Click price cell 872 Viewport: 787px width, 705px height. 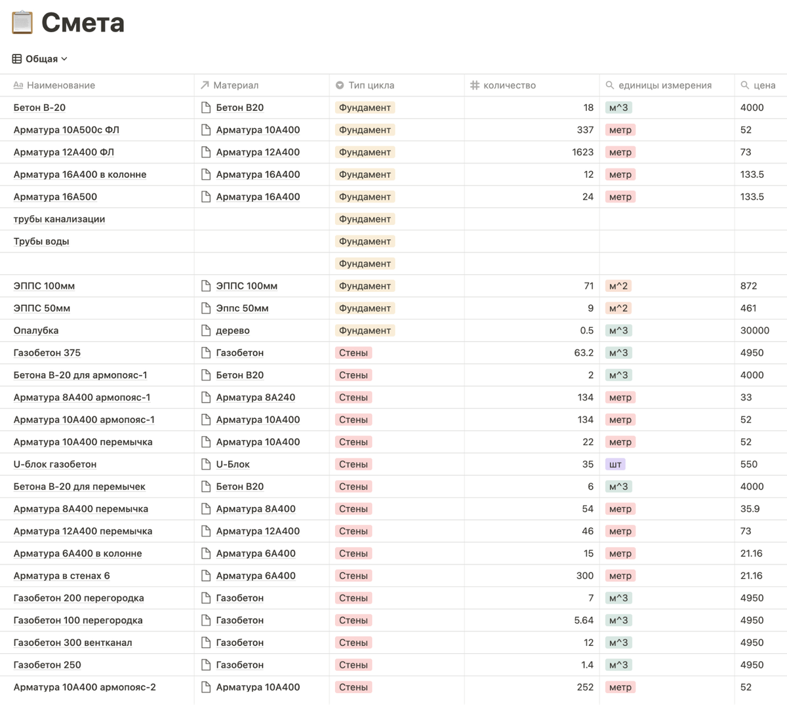(761, 286)
